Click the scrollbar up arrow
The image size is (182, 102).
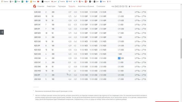181,5
